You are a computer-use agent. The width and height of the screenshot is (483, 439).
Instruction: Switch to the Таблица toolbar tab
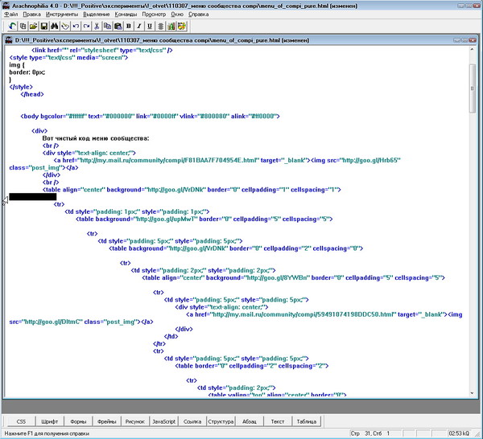coord(307,421)
